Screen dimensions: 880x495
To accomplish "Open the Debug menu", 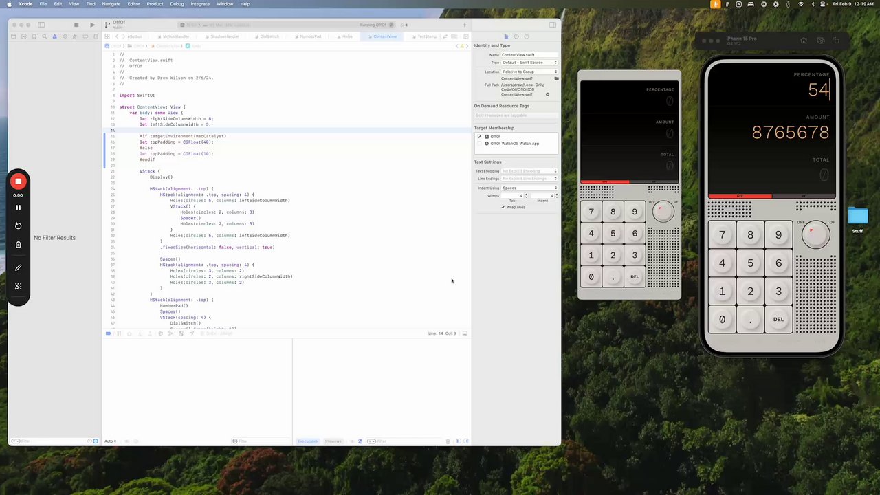I will pos(177,4).
